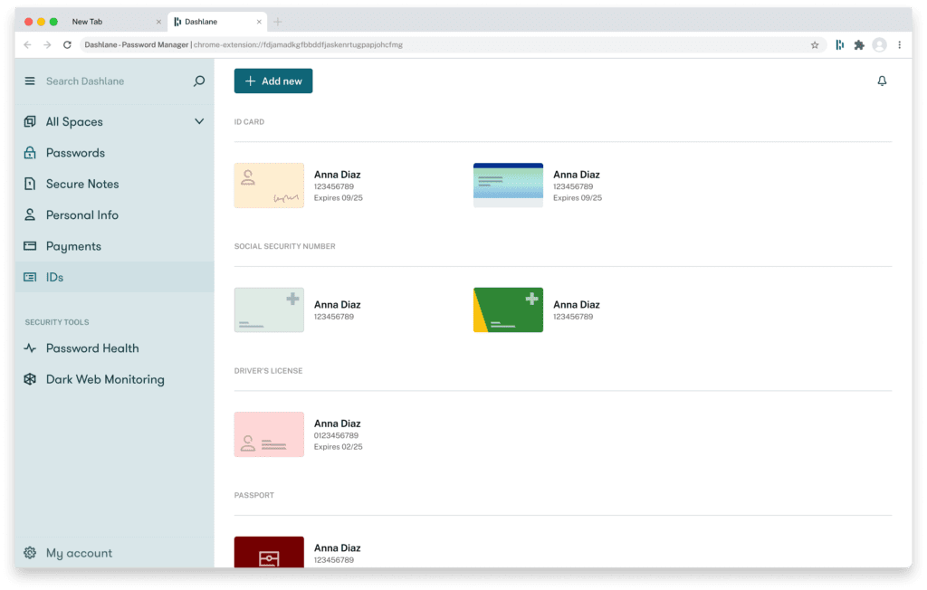Open the Chrome profile avatar
Screen dimensions: 927x590
coord(879,44)
